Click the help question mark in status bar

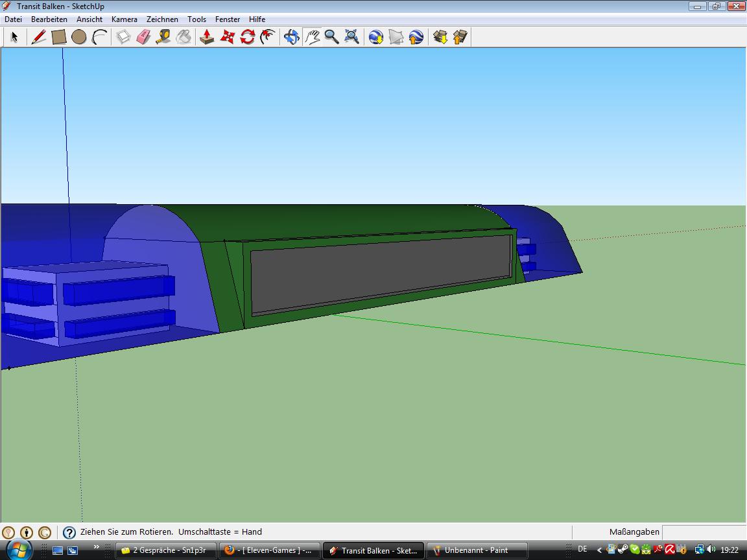click(69, 533)
